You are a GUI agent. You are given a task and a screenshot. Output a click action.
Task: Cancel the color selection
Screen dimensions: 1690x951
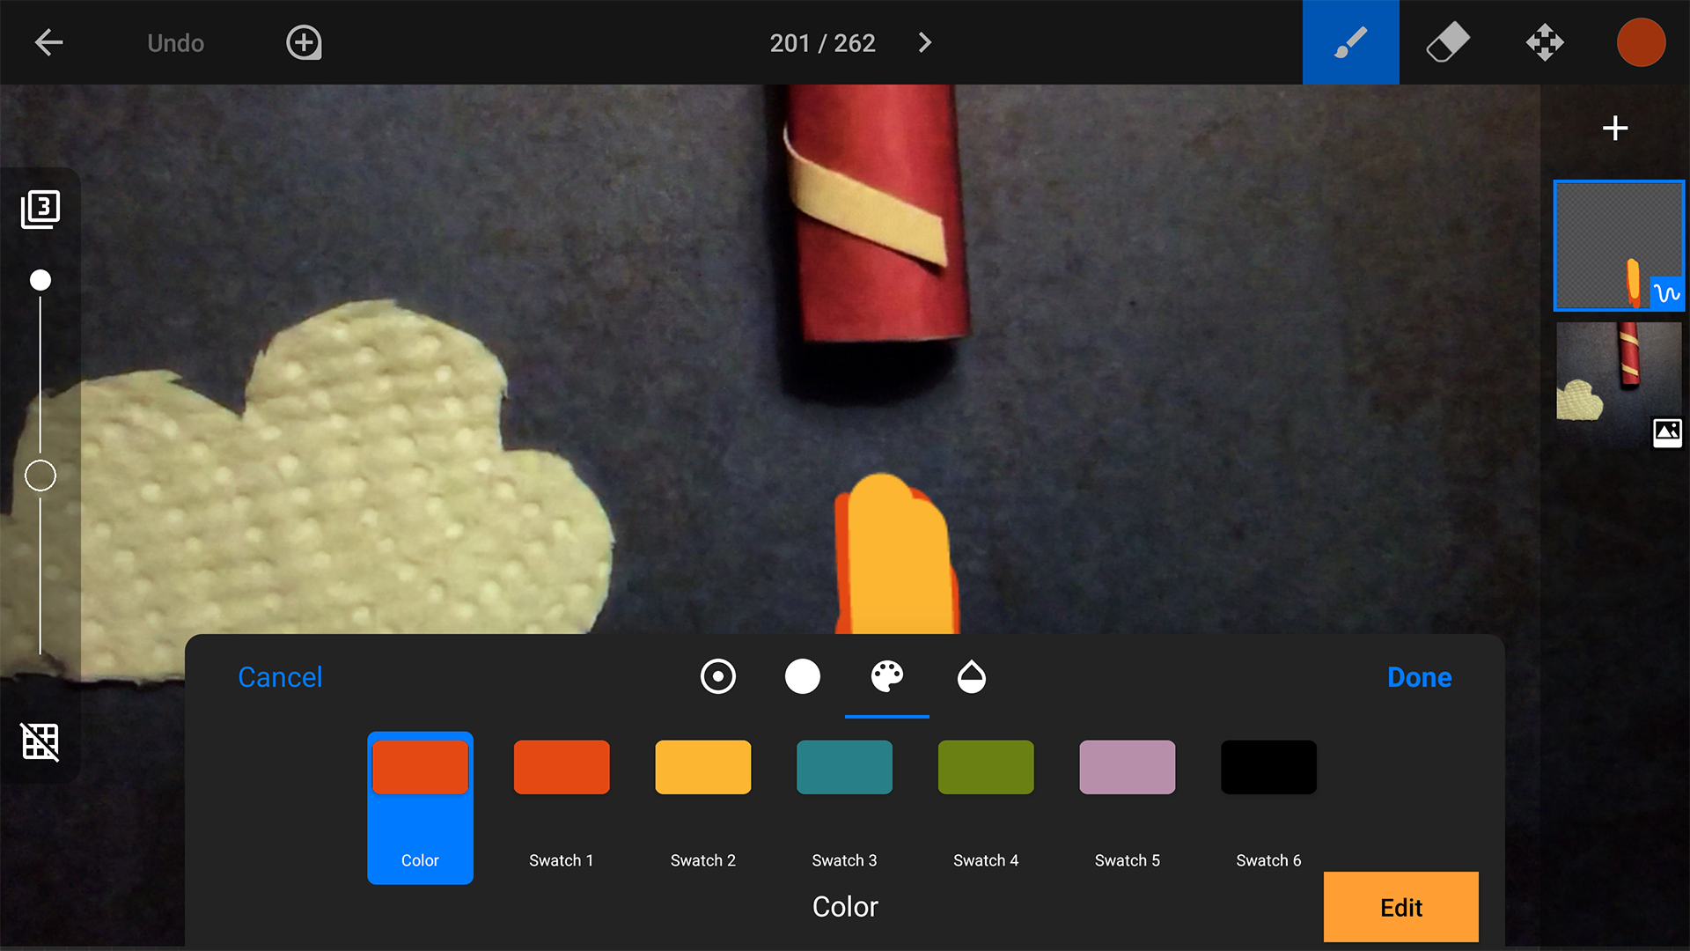[x=280, y=676]
